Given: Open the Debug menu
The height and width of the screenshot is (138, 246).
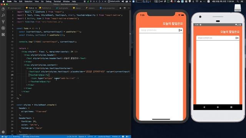Looking at the screenshot, I should pyautogui.click(x=48, y=2).
